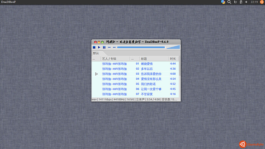Select track 06 让我一次爱个够
The width and height of the screenshot is (265, 149).
135,89
